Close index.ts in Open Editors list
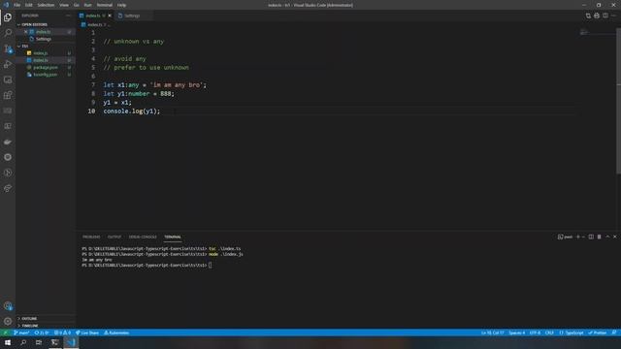The image size is (621, 349). click(x=26, y=32)
